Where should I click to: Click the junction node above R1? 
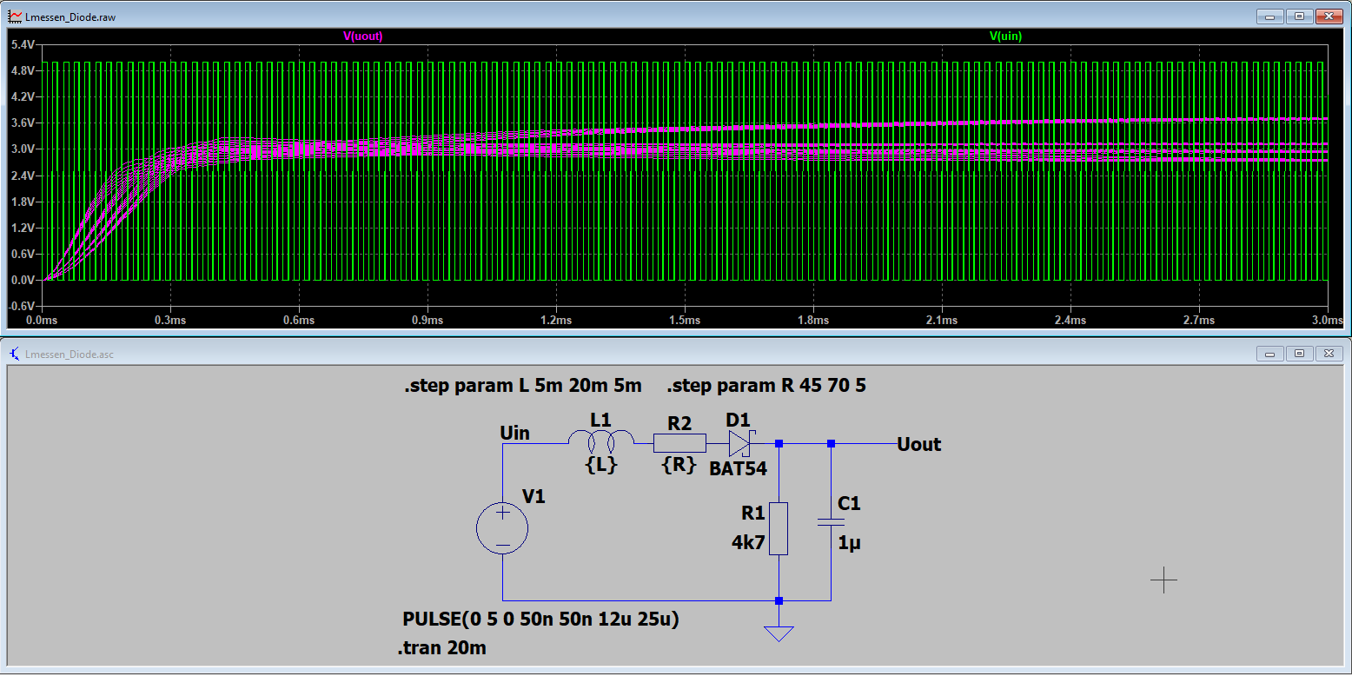[779, 444]
